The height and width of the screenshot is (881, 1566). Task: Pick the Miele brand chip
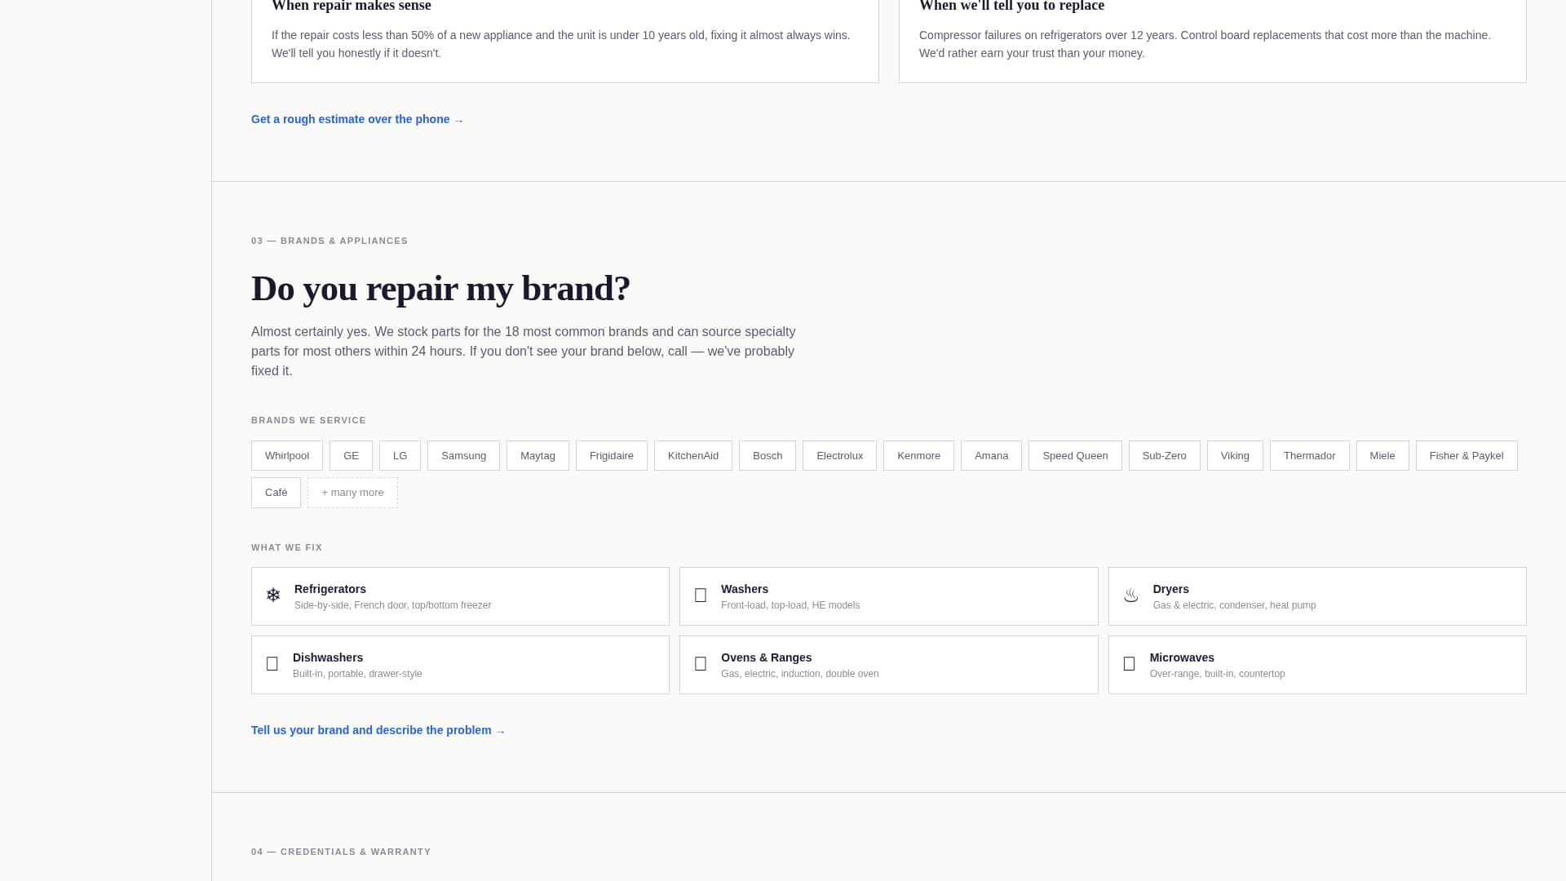(1382, 456)
